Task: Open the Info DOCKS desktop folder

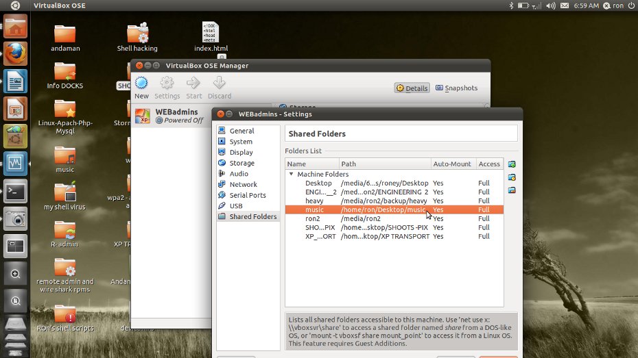Action: coord(65,75)
